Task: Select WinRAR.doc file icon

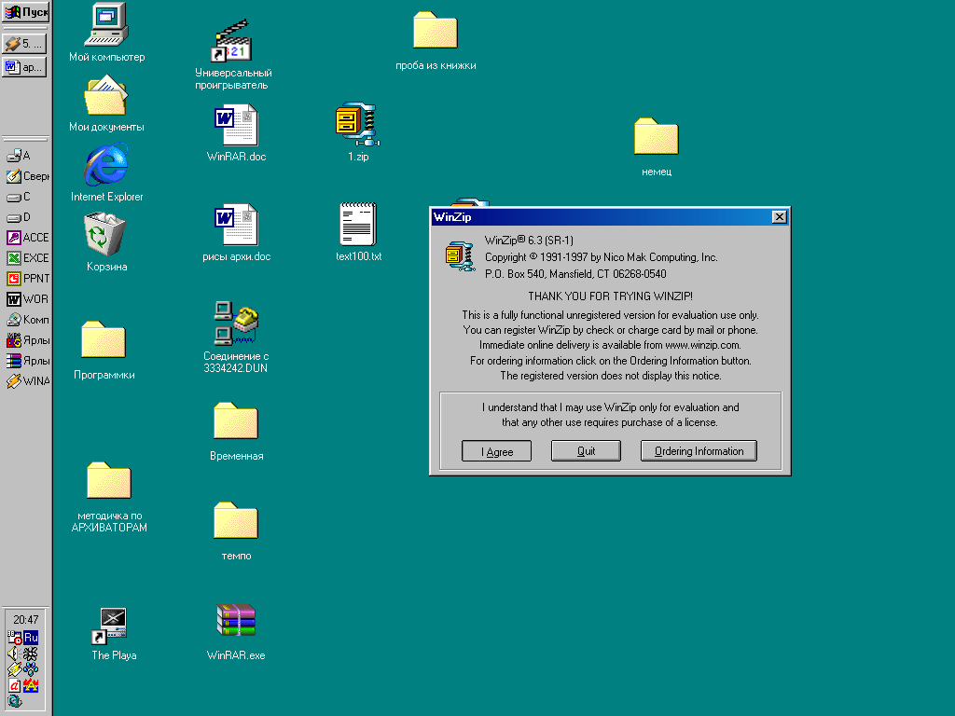Action: pos(236,132)
